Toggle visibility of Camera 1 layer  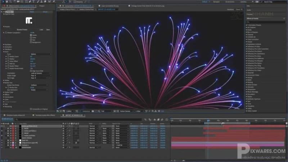[x=2, y=145]
